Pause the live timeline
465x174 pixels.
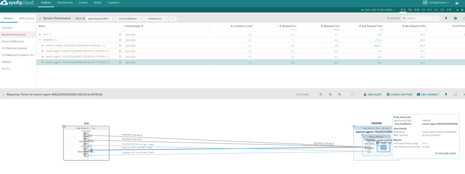pos(462,10)
